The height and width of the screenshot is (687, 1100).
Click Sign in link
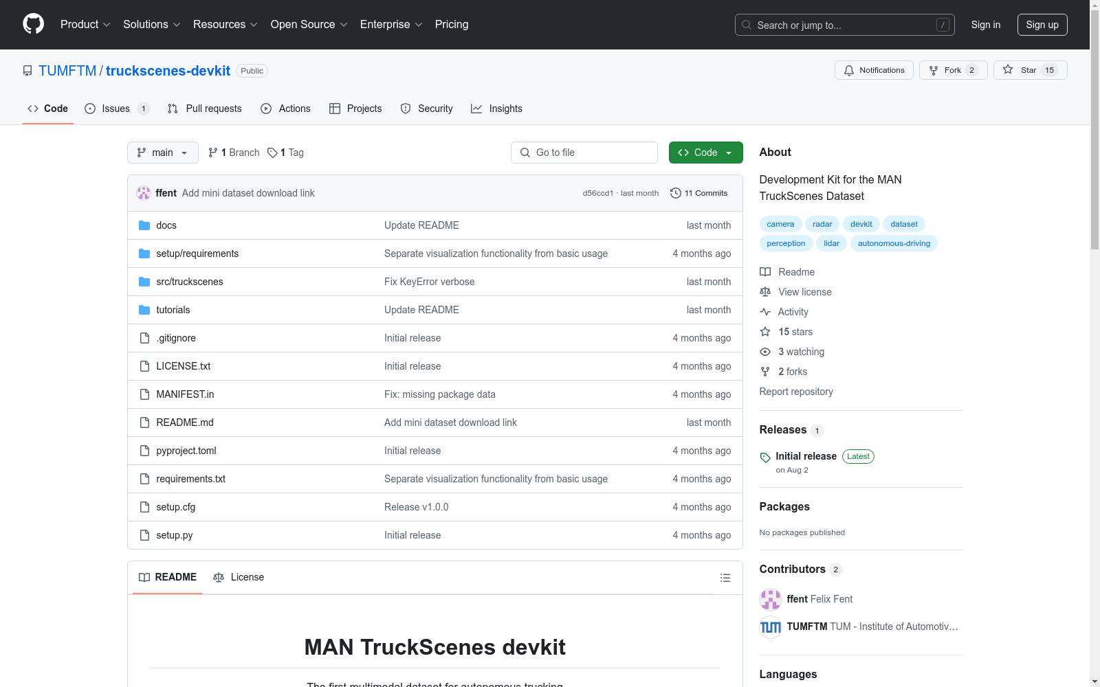(x=985, y=25)
